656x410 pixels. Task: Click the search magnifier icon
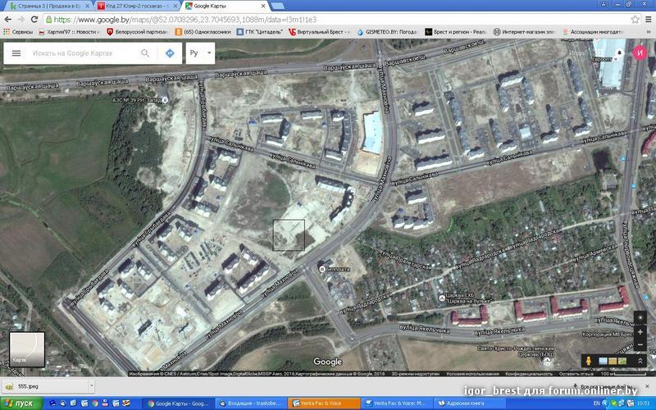tap(145, 53)
